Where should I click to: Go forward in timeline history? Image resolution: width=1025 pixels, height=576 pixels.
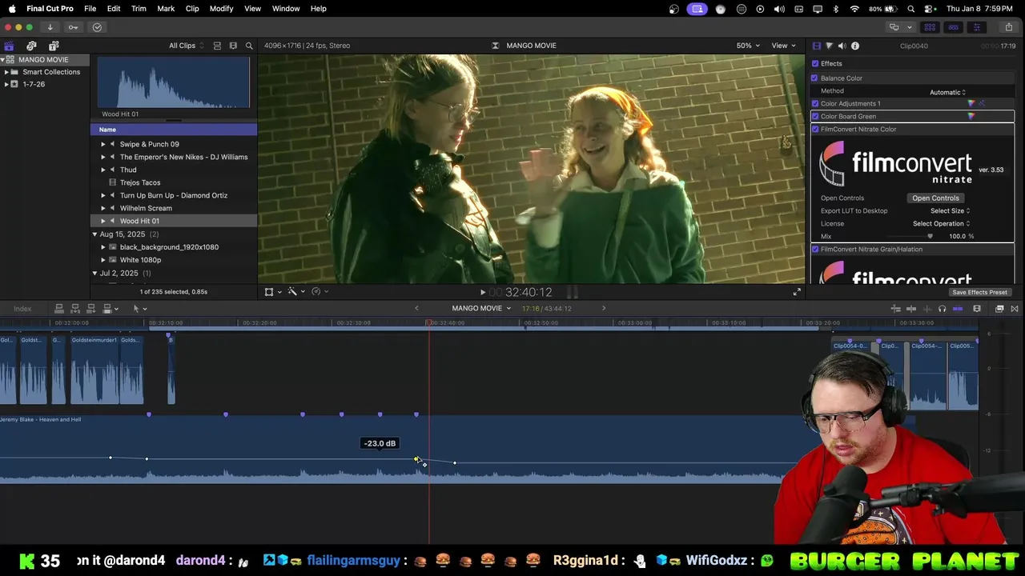pyautogui.click(x=604, y=308)
